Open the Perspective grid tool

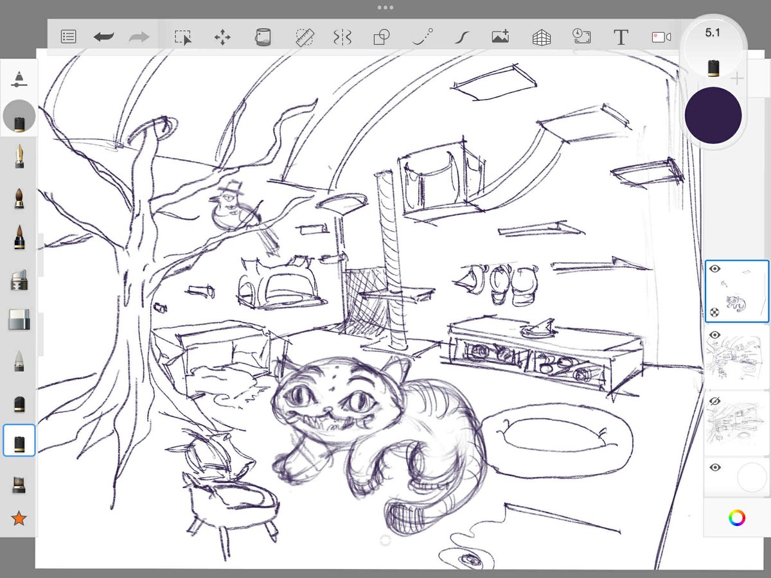pos(540,37)
